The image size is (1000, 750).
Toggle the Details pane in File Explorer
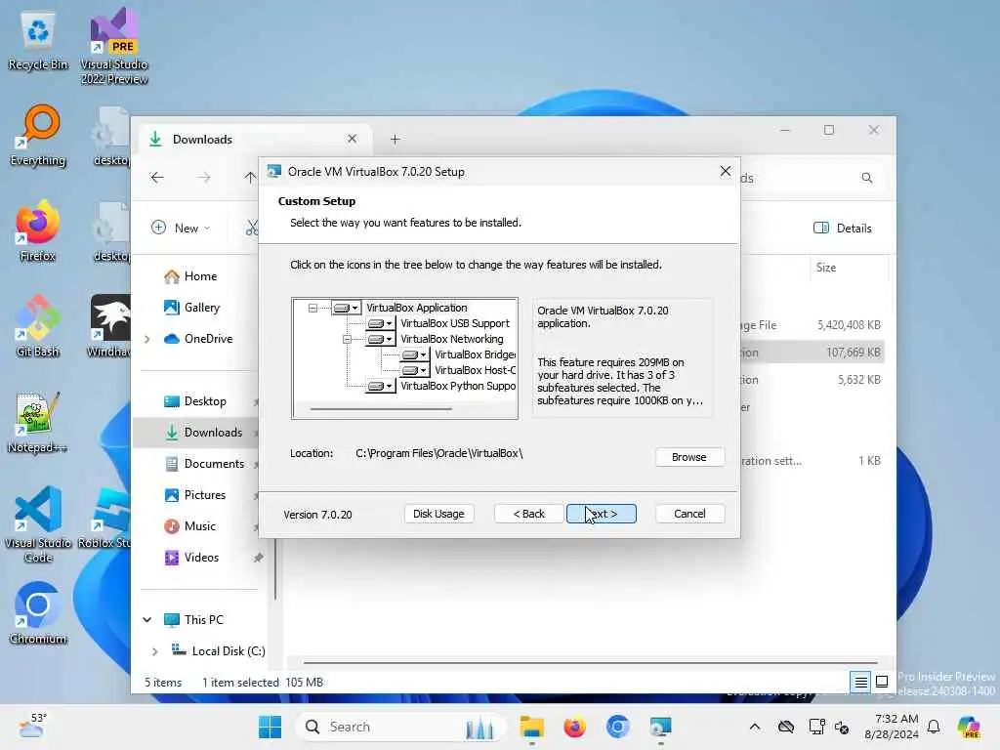point(843,229)
